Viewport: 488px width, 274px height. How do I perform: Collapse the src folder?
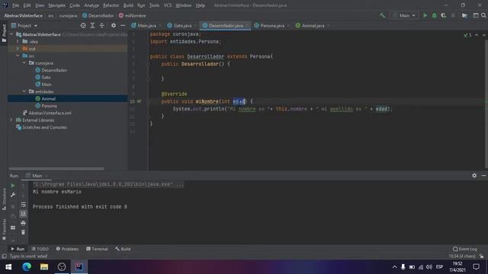(x=18, y=56)
